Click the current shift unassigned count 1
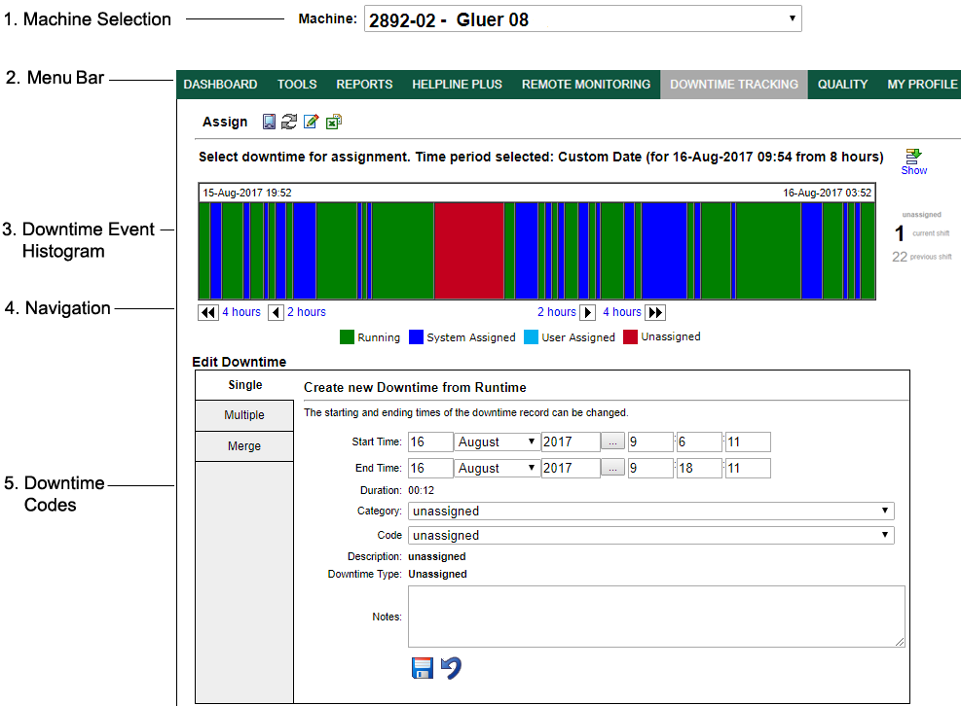 point(899,233)
